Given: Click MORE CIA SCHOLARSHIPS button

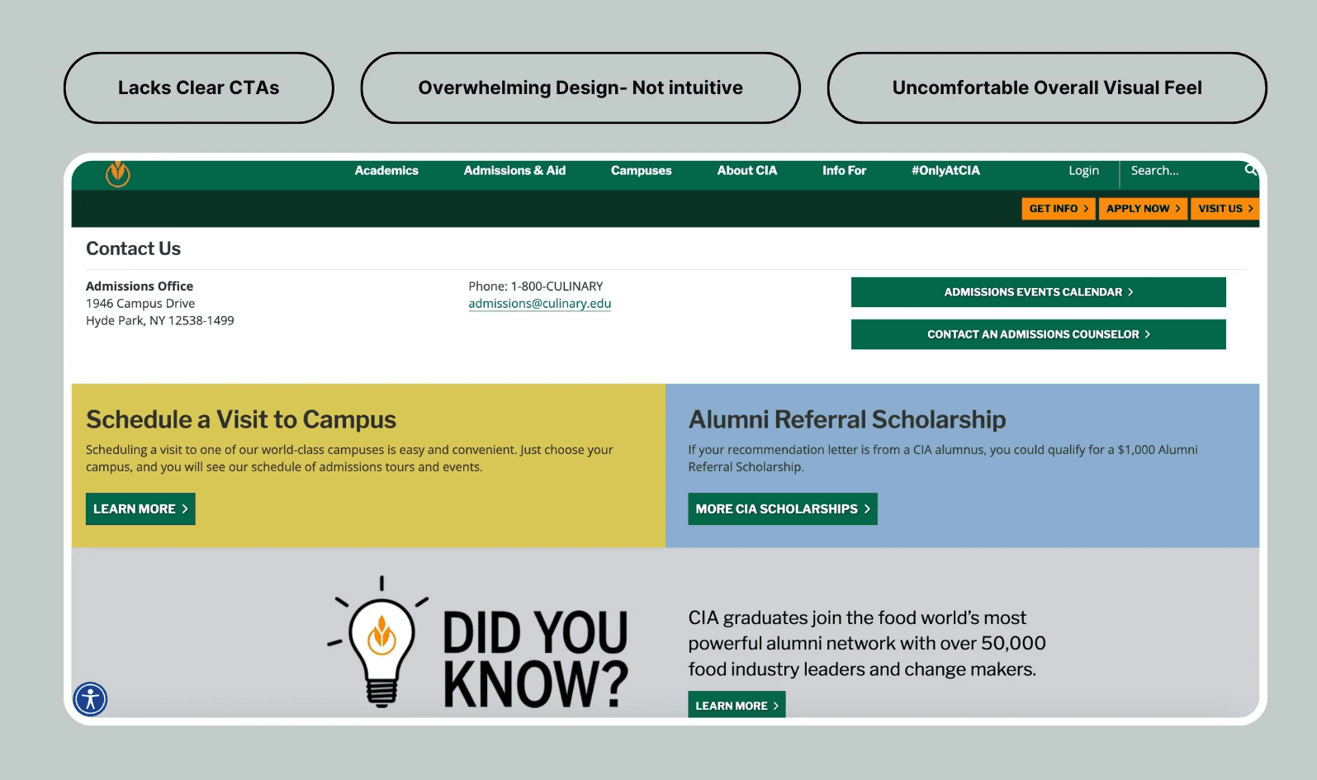Looking at the screenshot, I should pyautogui.click(x=783, y=509).
